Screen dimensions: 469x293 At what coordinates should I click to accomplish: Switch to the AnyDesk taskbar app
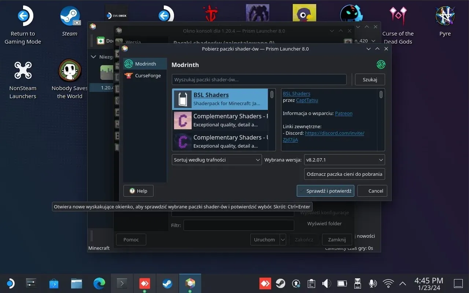pos(144,283)
